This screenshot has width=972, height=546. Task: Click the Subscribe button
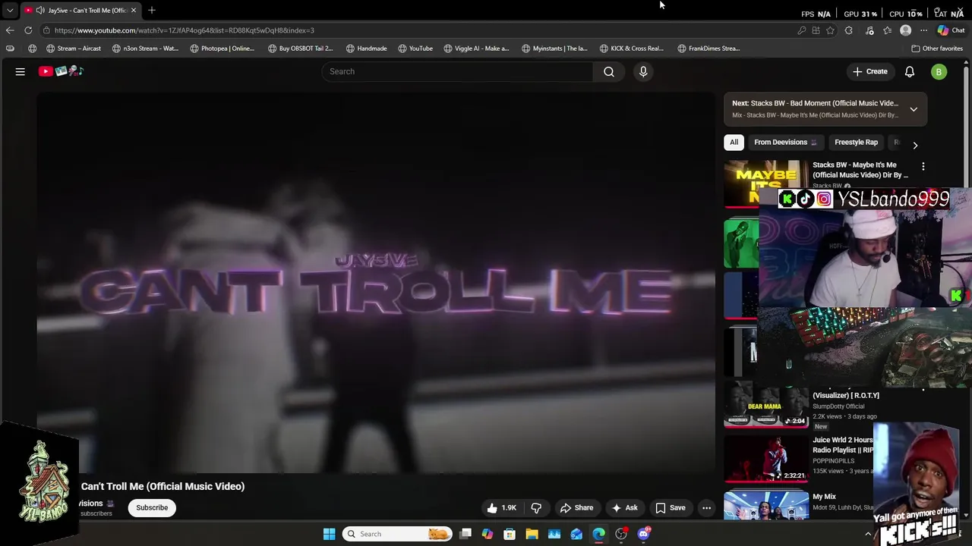point(152,508)
